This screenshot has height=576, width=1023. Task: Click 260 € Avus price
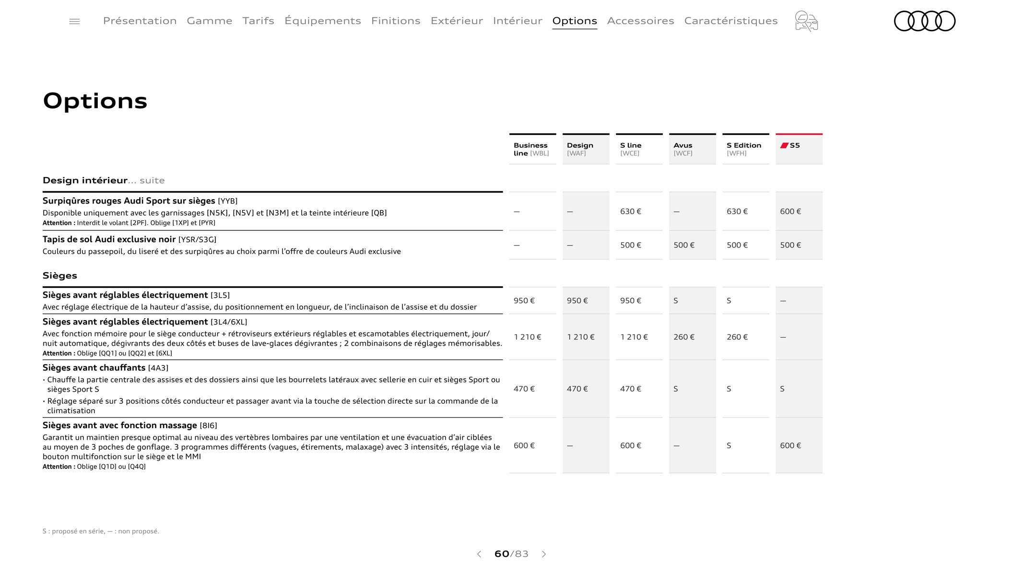683,337
